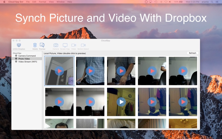Click the Unlink Dropbox toolbar icon
Viewport: 222px width, 139px height.
coord(19,45)
